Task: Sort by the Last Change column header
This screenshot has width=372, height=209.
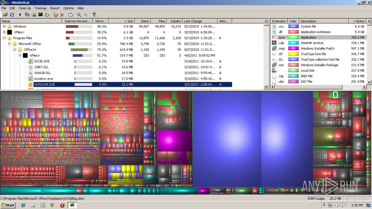Action: coord(200,21)
